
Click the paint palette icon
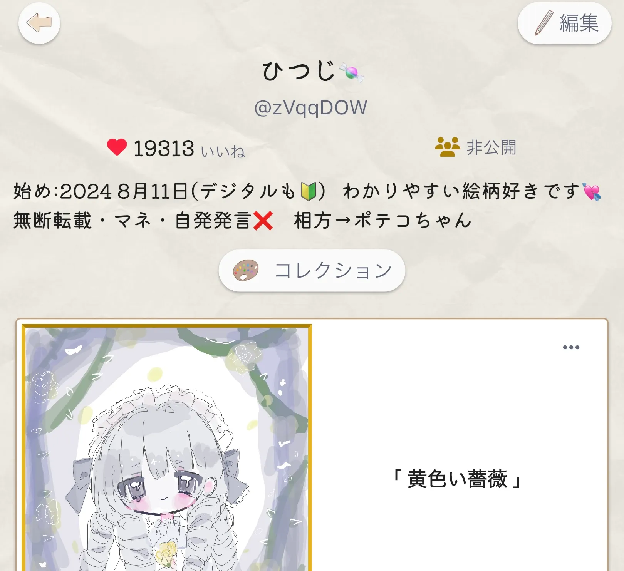pyautogui.click(x=245, y=270)
